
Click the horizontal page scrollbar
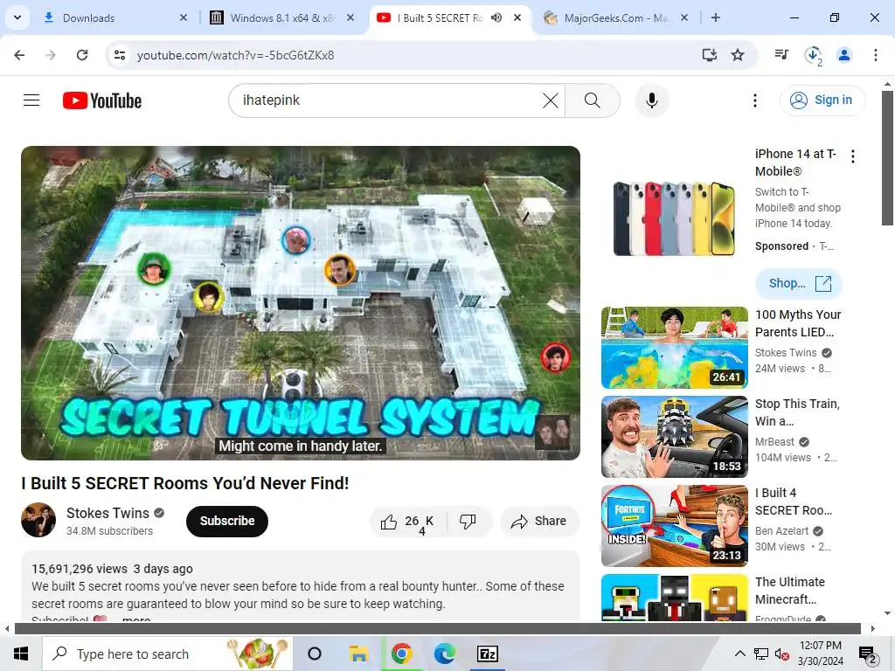437,628
